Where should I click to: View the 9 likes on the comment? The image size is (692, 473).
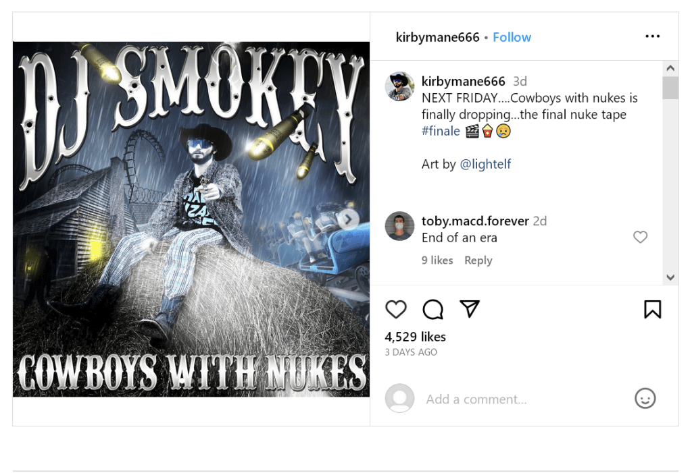coord(437,260)
